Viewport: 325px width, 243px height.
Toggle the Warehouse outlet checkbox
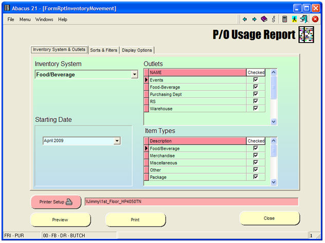point(256,109)
